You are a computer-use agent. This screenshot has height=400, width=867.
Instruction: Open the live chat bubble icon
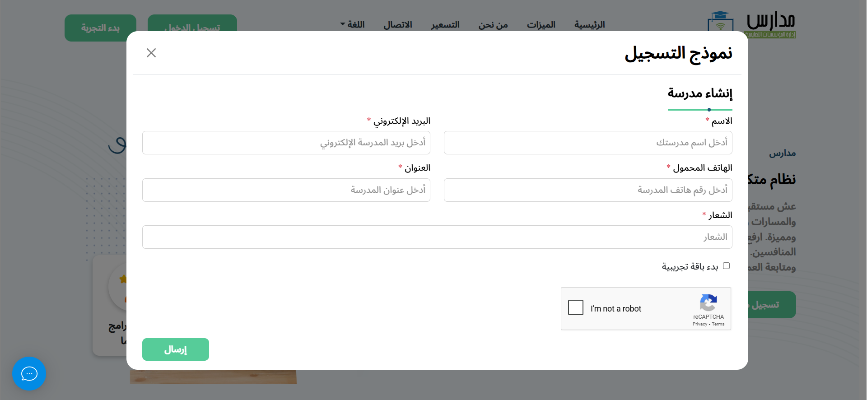point(29,374)
